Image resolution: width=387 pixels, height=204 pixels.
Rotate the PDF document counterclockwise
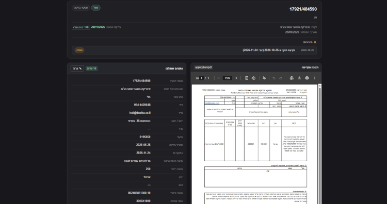pyautogui.click(x=253, y=78)
